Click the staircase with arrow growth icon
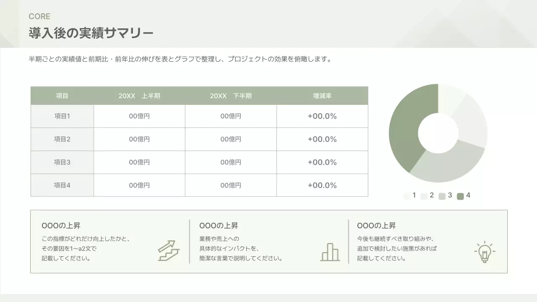537x302 pixels. [x=169, y=250]
